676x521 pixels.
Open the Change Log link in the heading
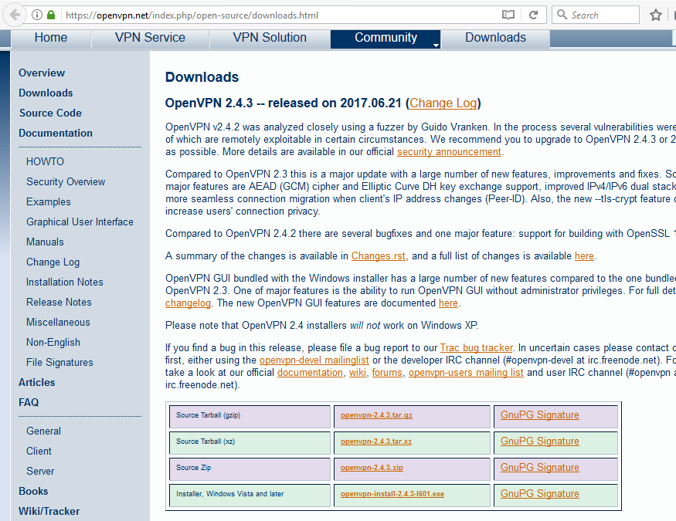click(x=443, y=103)
